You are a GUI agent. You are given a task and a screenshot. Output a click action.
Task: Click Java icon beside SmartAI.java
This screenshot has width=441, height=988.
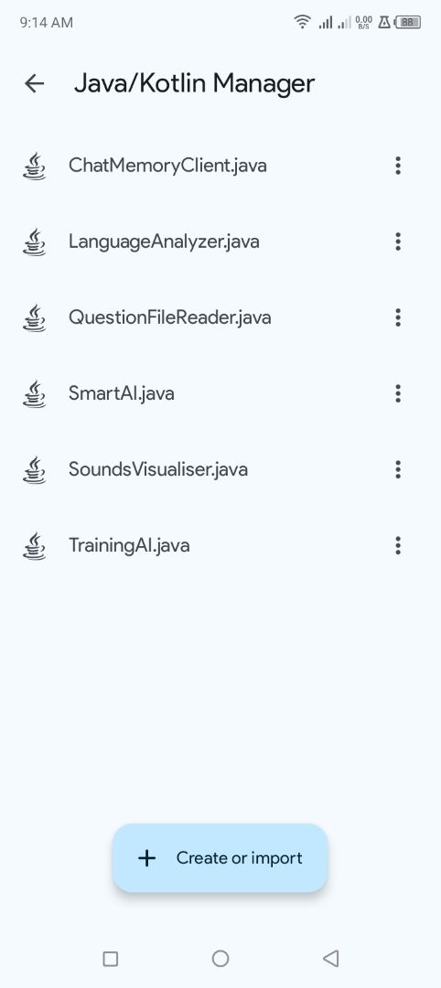click(x=34, y=393)
